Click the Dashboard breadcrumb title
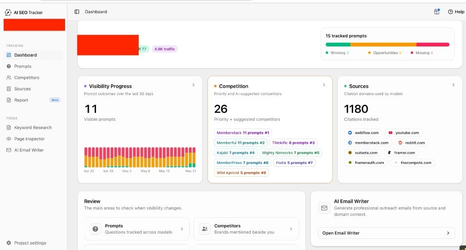466x250 pixels. point(96,11)
